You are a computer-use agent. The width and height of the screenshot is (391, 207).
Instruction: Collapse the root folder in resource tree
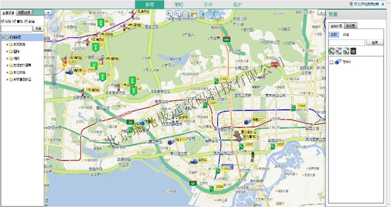(3, 37)
